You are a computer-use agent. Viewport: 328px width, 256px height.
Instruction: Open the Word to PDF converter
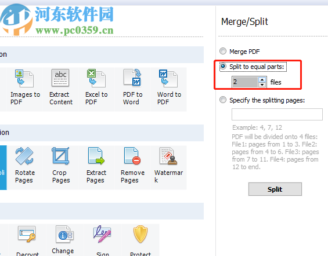click(168, 89)
